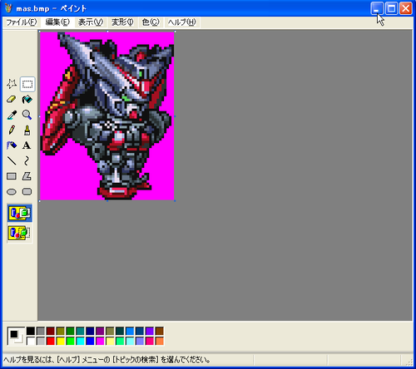Select the Free-Form Select star tool
Image resolution: width=416 pixels, height=369 pixels.
click(12, 84)
